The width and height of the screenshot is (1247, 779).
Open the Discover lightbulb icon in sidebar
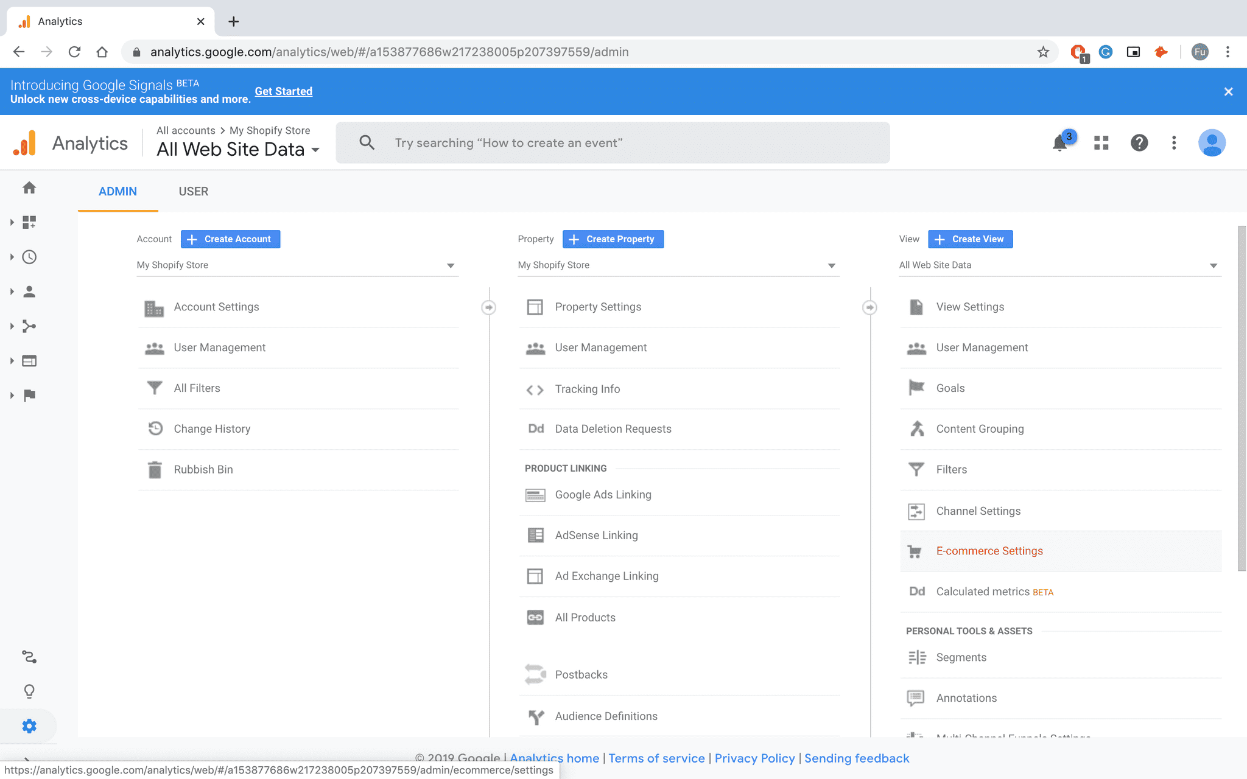pyautogui.click(x=29, y=691)
